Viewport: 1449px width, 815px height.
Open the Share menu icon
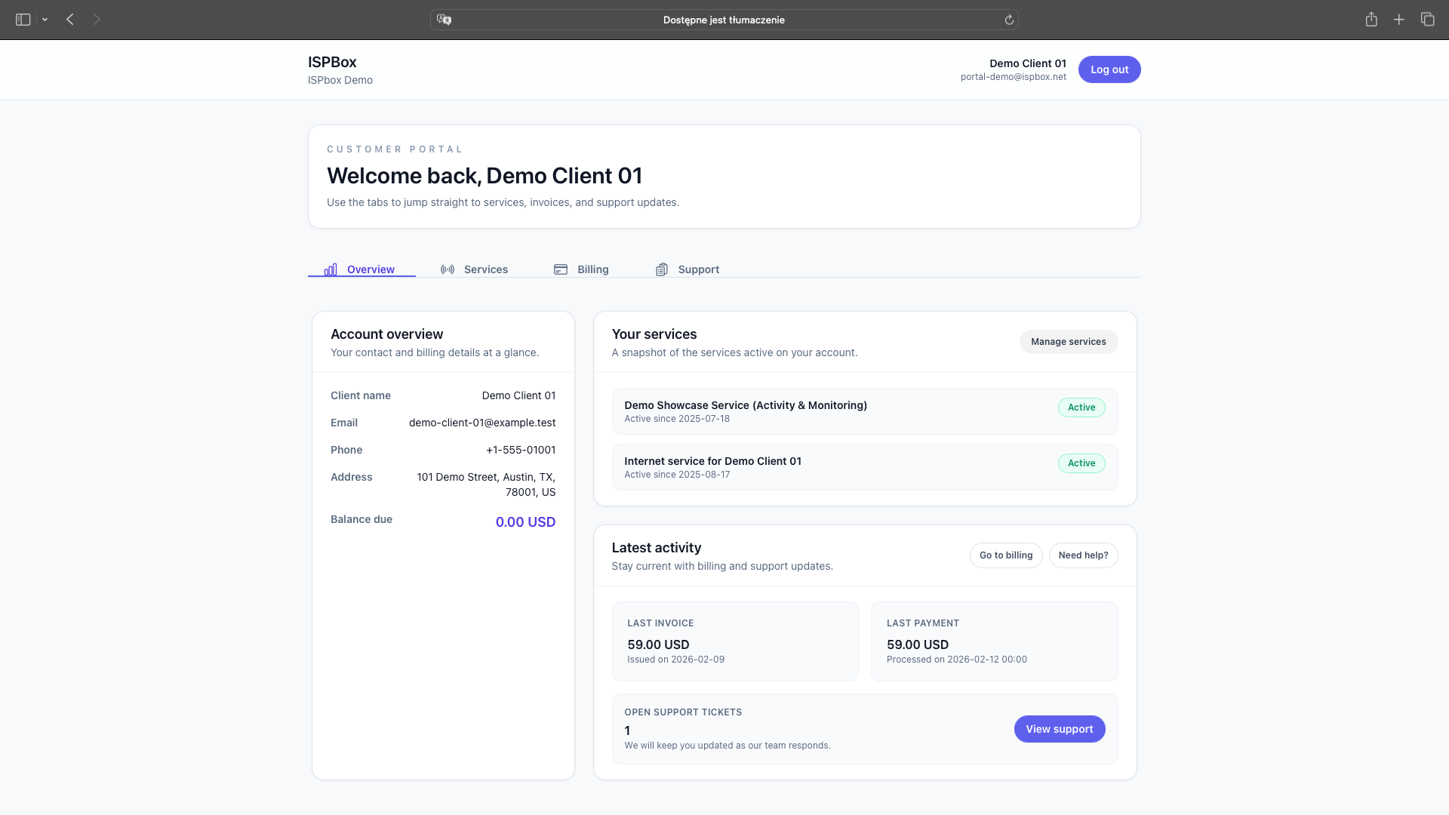(x=1371, y=20)
